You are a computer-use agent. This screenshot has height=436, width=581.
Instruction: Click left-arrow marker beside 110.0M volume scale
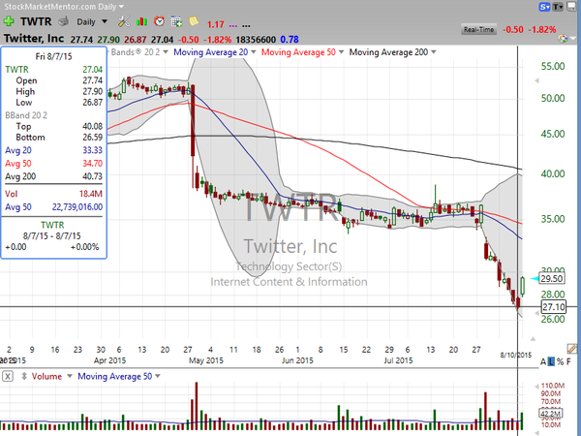coord(536,387)
